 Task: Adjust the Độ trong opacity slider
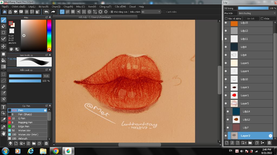(x=253, y=8)
